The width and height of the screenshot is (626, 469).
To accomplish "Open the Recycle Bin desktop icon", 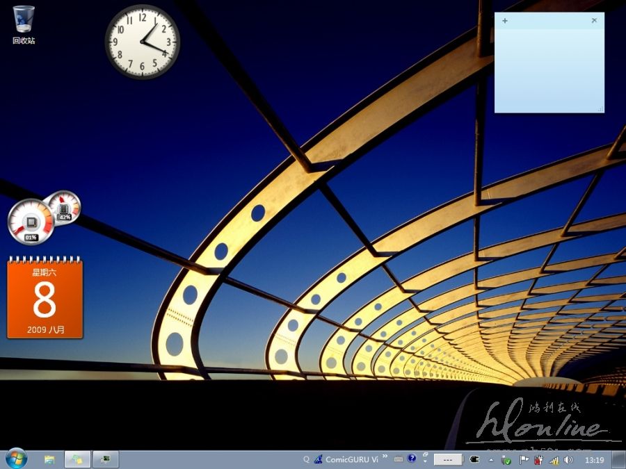I will 23,24.
